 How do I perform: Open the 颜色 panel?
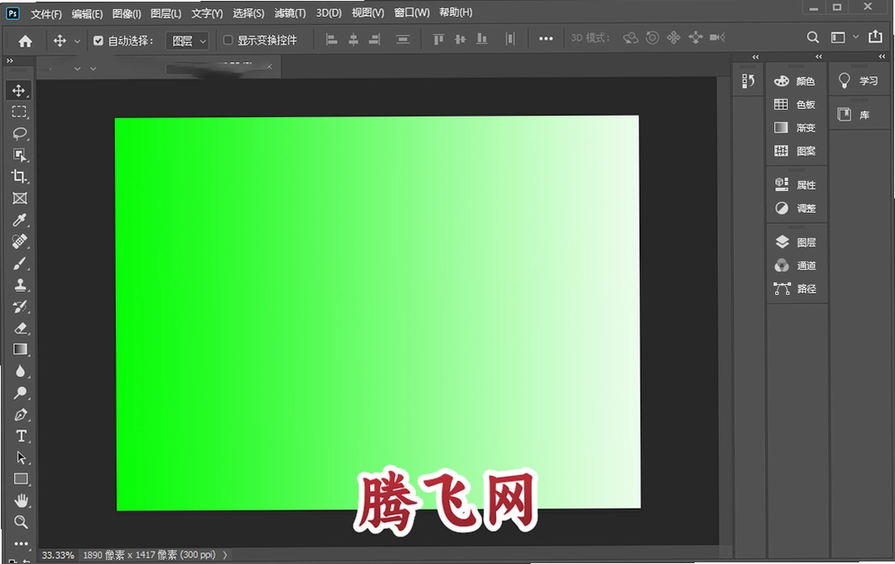coord(795,81)
